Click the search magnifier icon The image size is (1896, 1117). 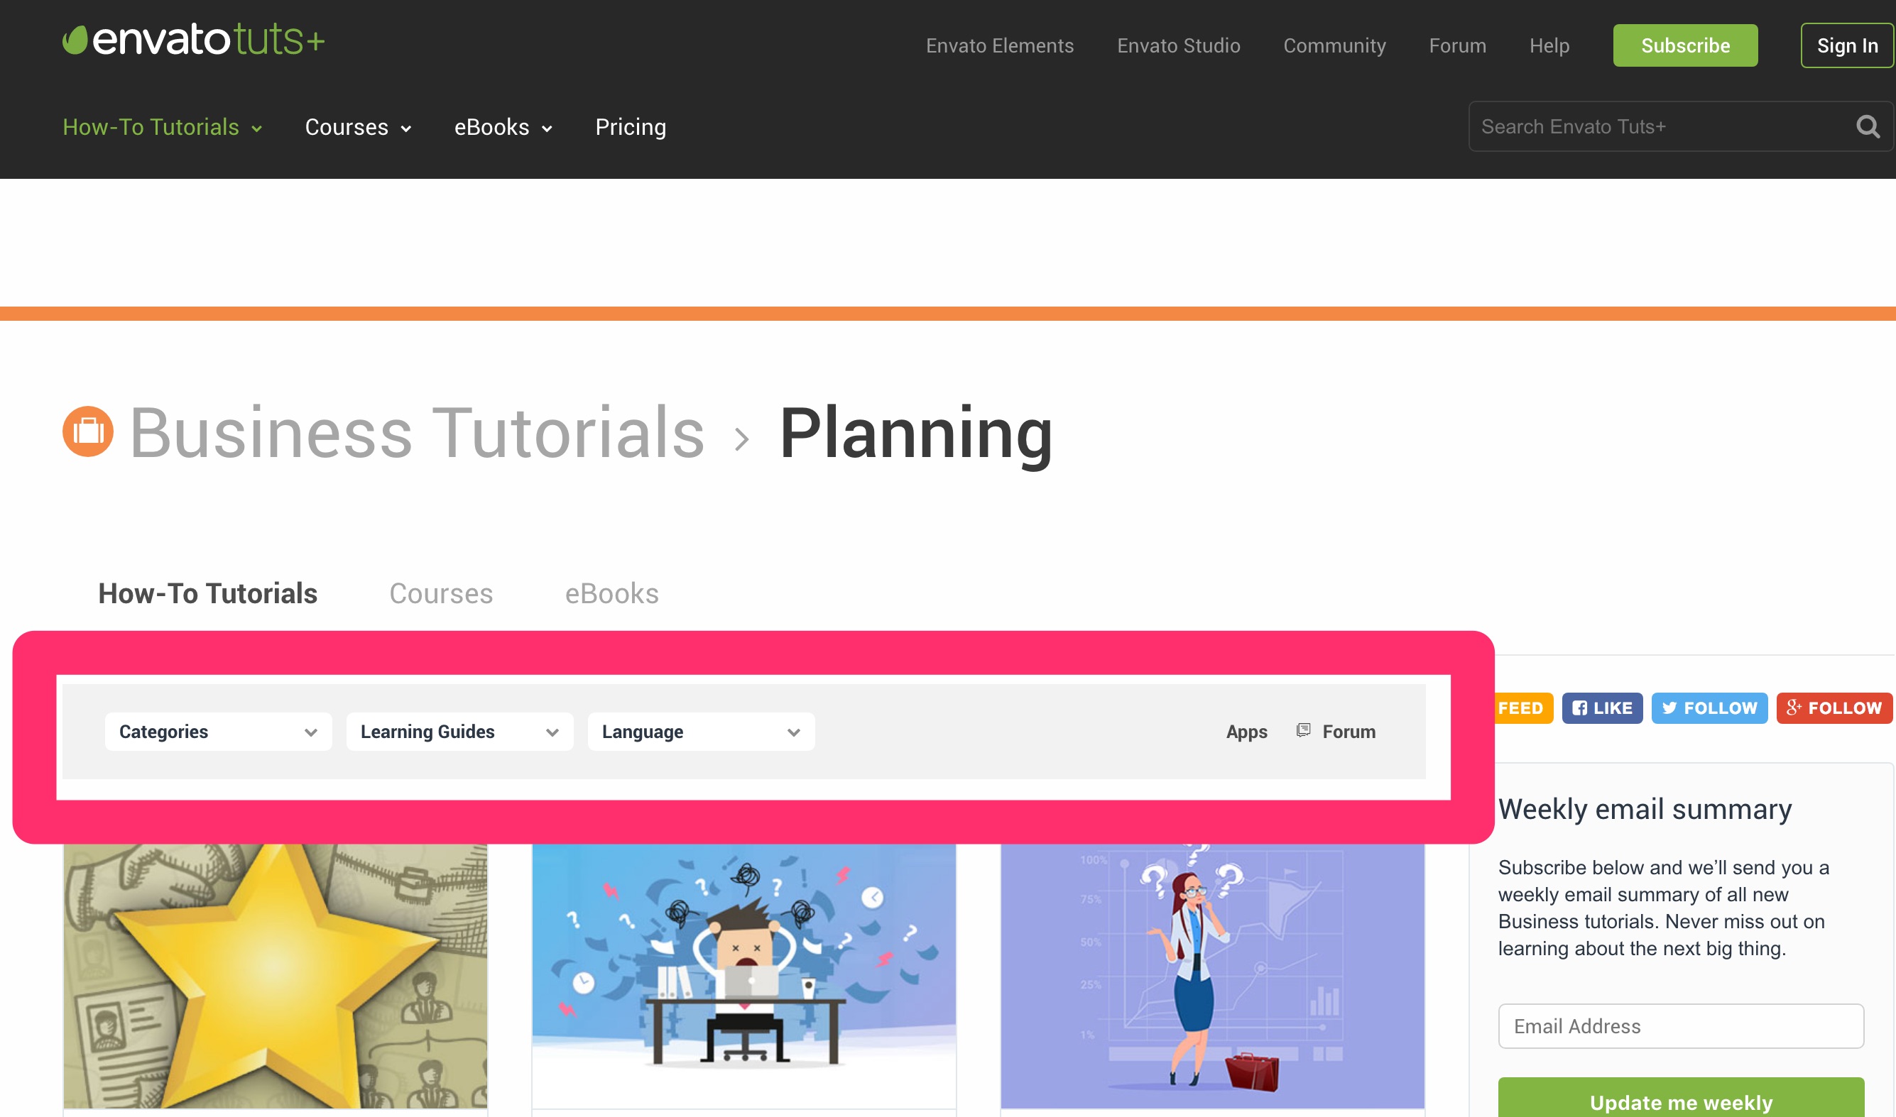(x=1868, y=126)
